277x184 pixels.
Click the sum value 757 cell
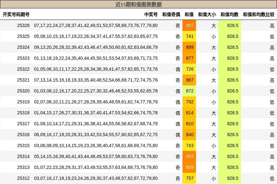click(x=189, y=178)
